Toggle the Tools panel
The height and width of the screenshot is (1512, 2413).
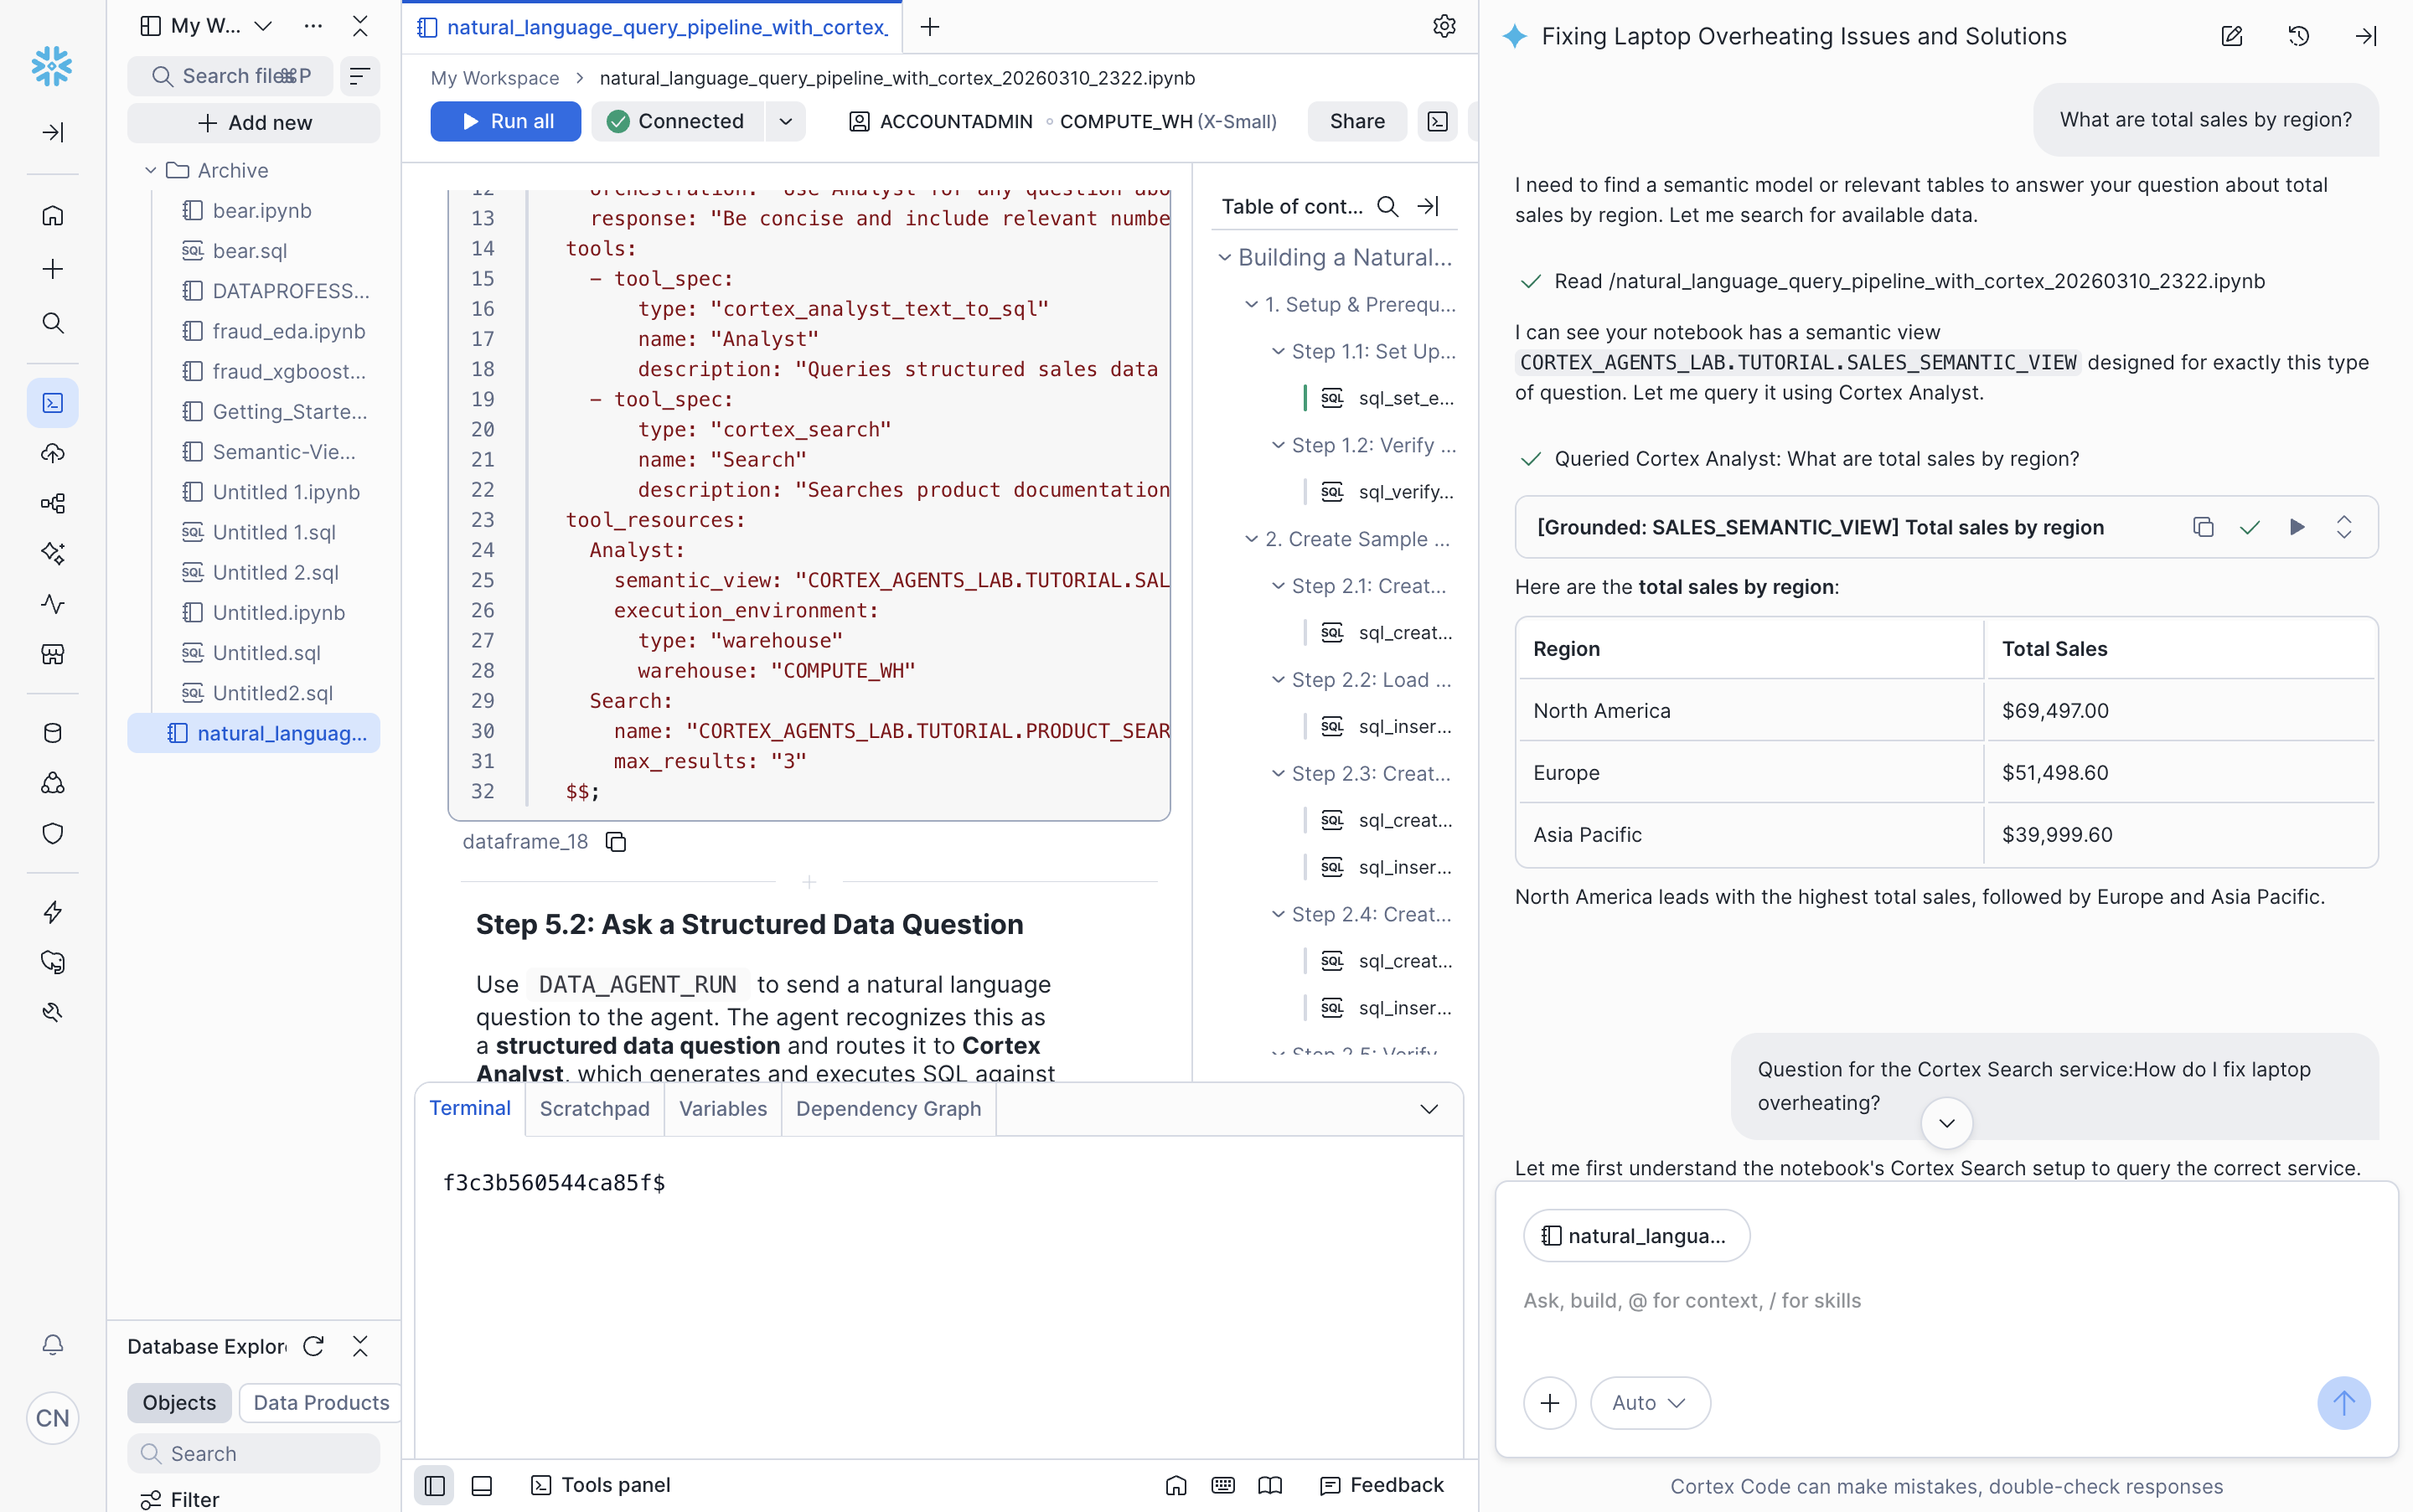601,1485
